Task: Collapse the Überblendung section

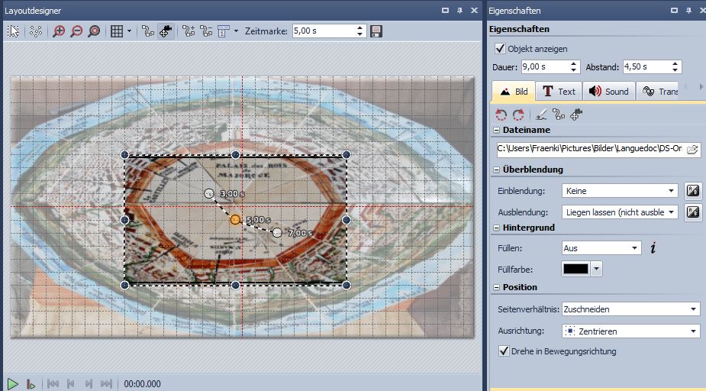Action: [495, 170]
